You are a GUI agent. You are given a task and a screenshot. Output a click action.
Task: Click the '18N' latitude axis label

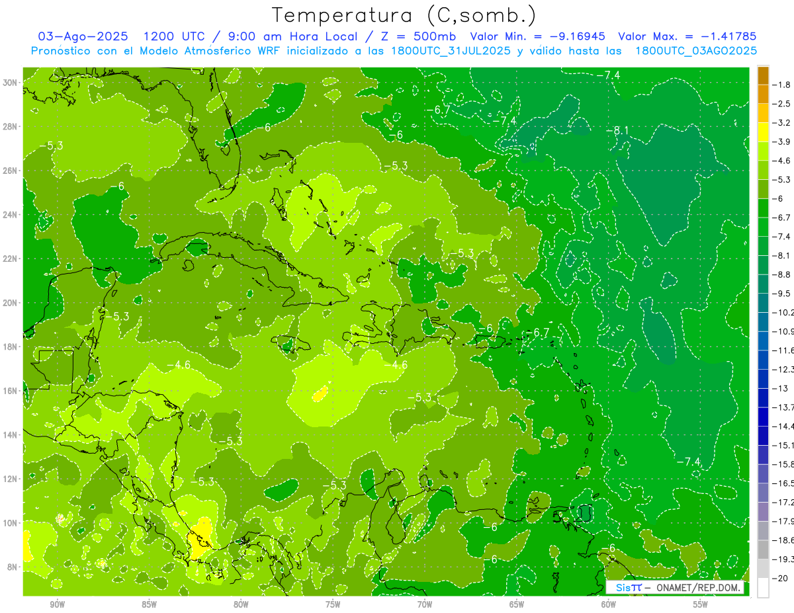(x=11, y=347)
